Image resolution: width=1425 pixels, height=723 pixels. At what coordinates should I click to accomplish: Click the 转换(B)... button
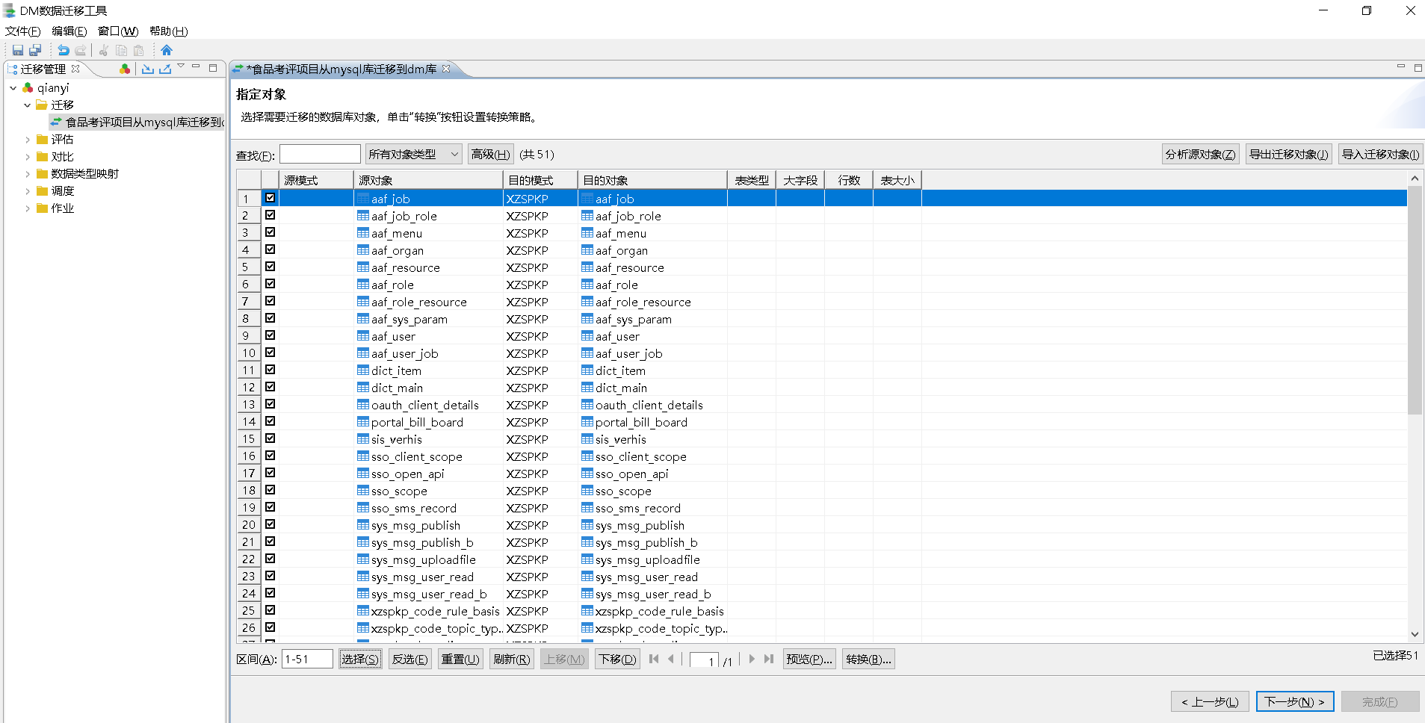coord(868,659)
